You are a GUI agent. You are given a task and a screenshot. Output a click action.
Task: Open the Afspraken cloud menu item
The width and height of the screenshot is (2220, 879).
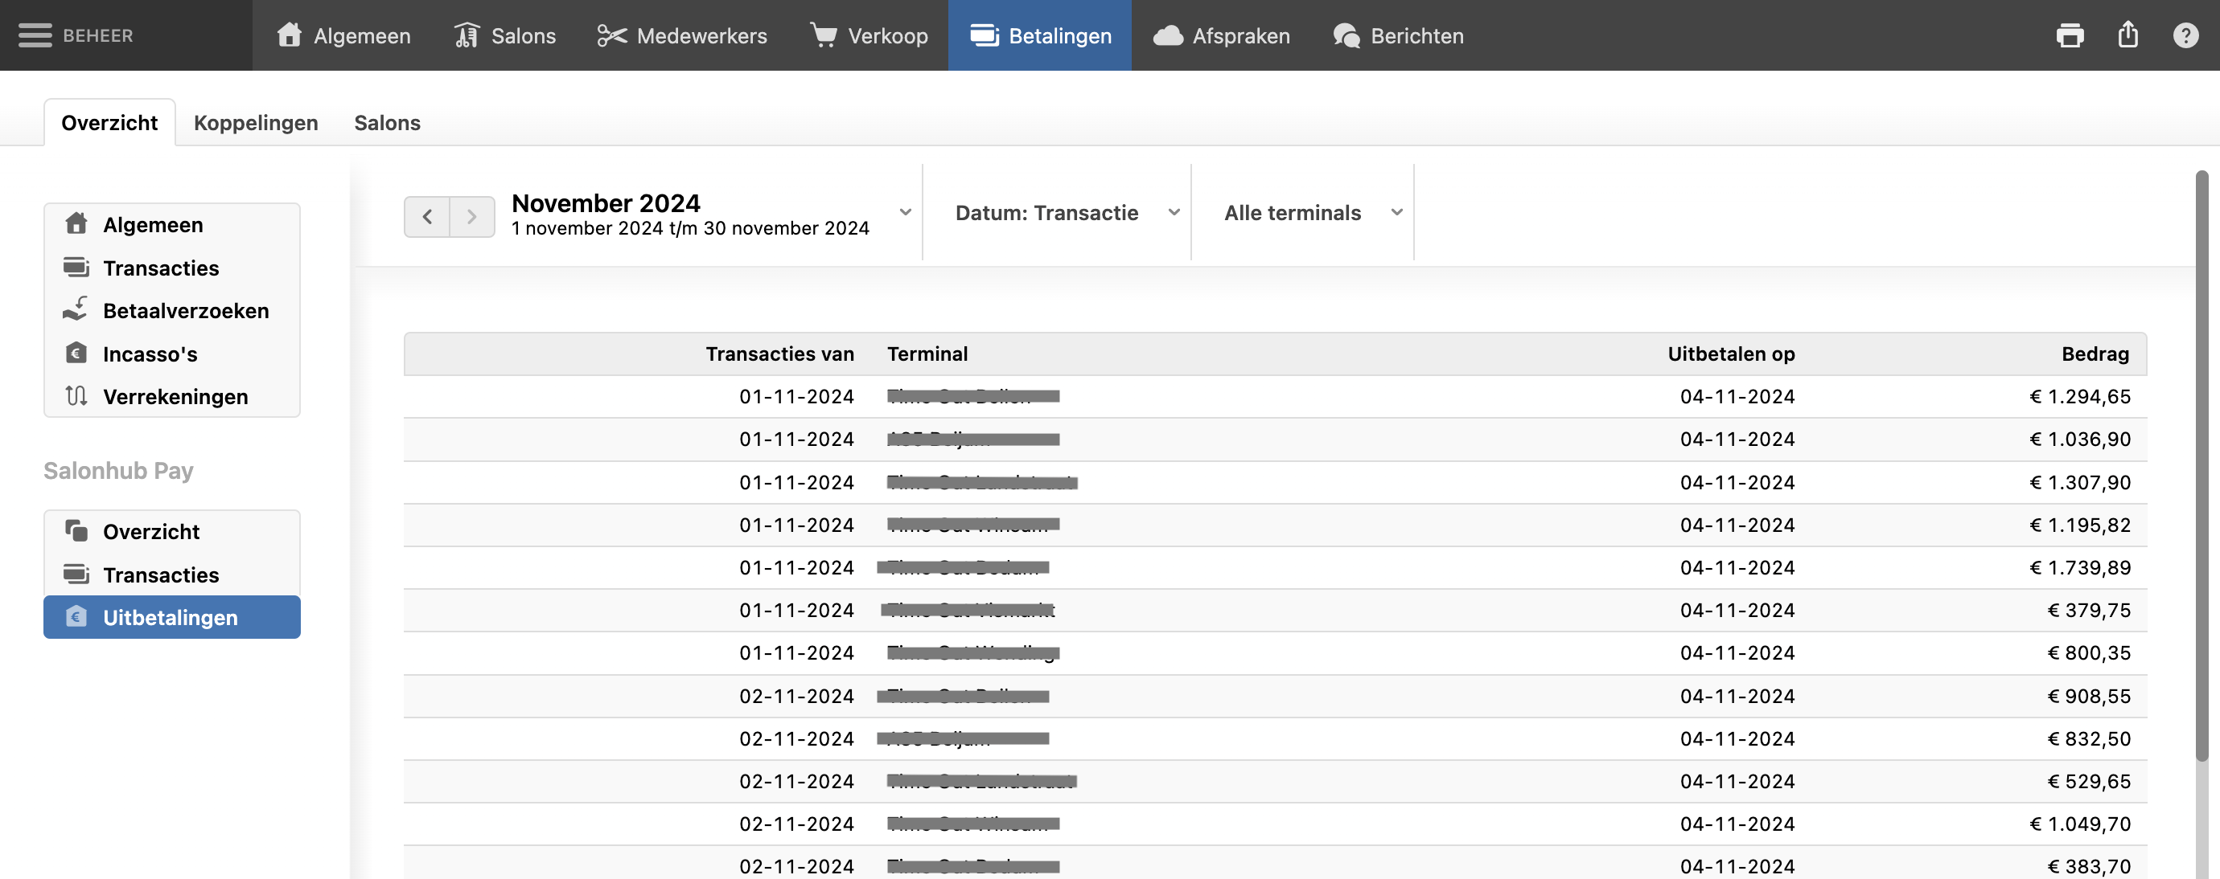[1221, 35]
